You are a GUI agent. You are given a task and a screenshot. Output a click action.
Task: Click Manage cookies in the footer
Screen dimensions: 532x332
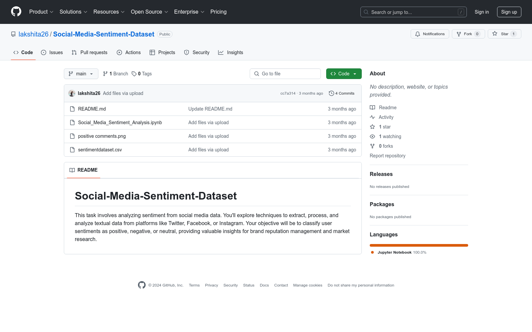pos(308,285)
